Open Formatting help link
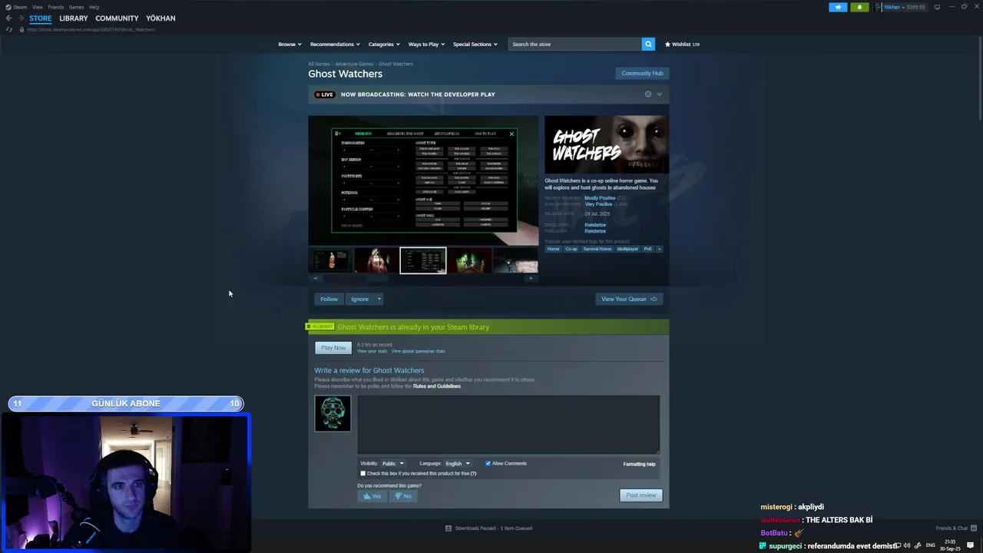 pyautogui.click(x=640, y=464)
